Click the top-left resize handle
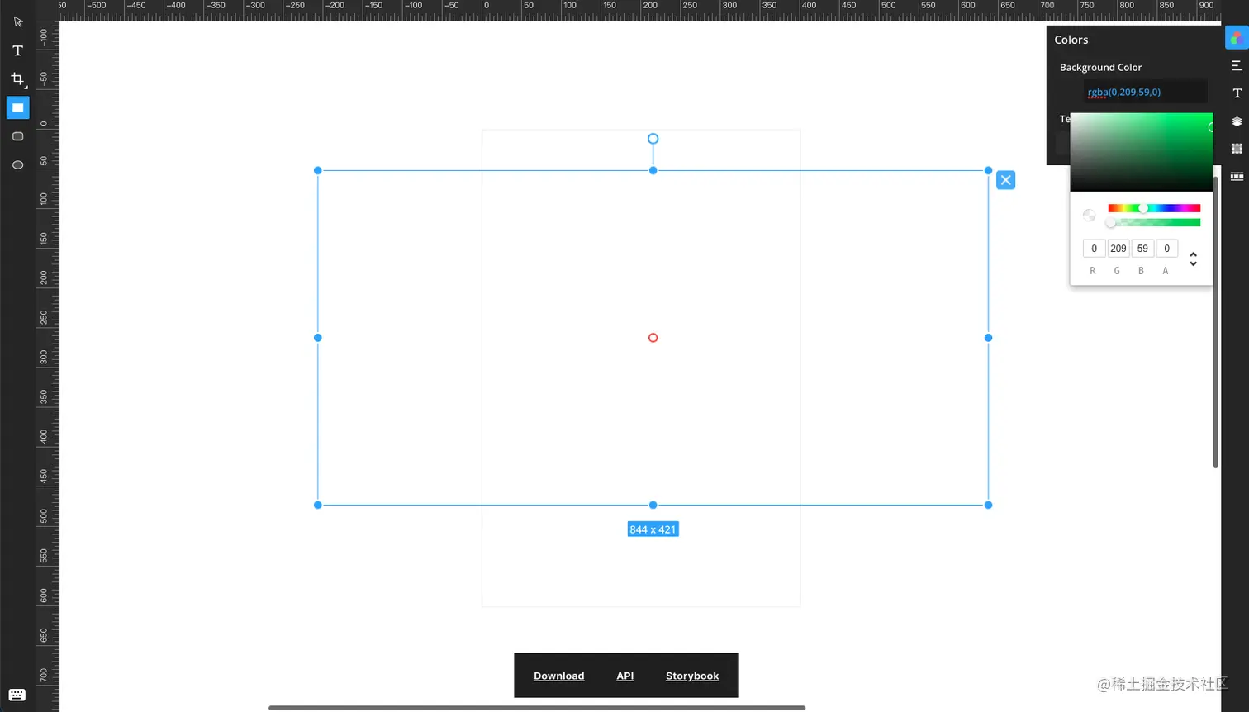This screenshot has height=712, width=1249. pos(318,170)
